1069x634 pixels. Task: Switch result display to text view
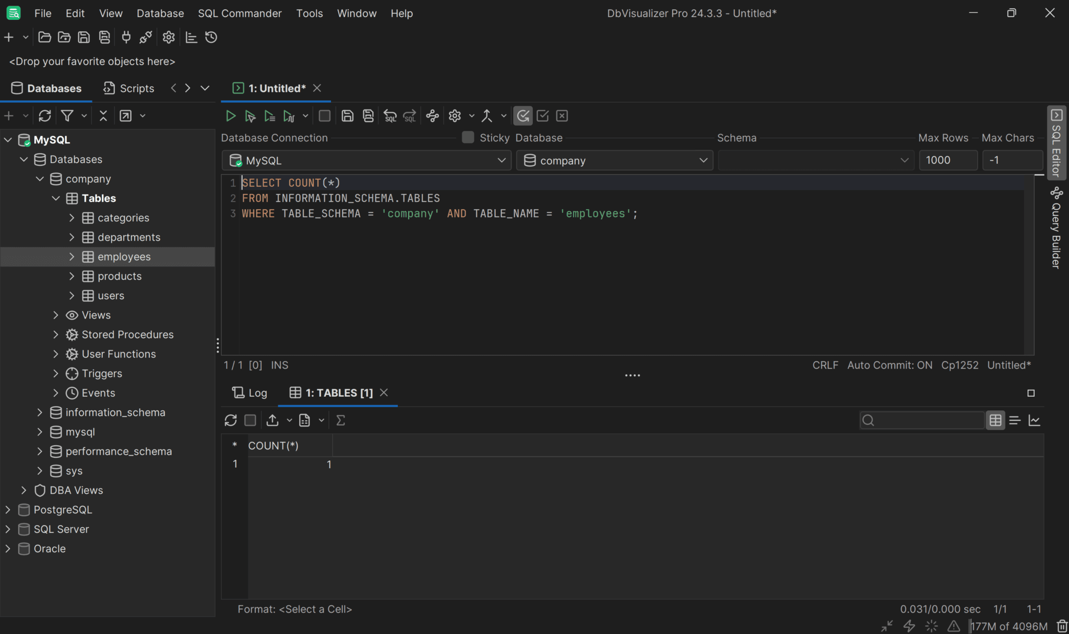(x=1015, y=420)
